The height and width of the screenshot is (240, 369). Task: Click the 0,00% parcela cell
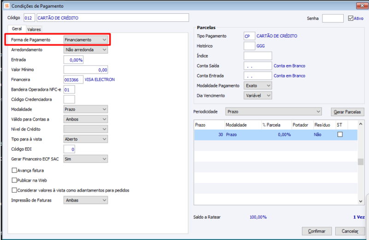pyautogui.click(x=277, y=135)
